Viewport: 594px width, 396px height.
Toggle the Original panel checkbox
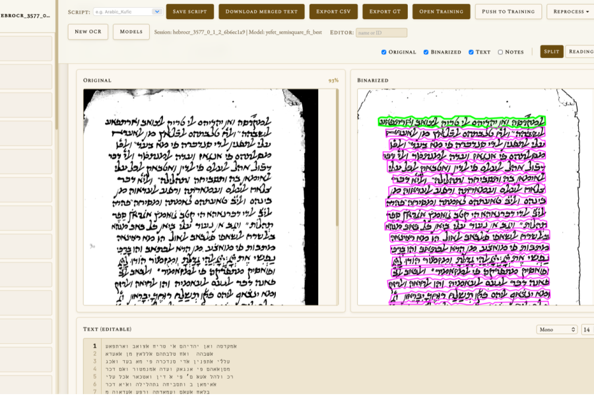[383, 52]
